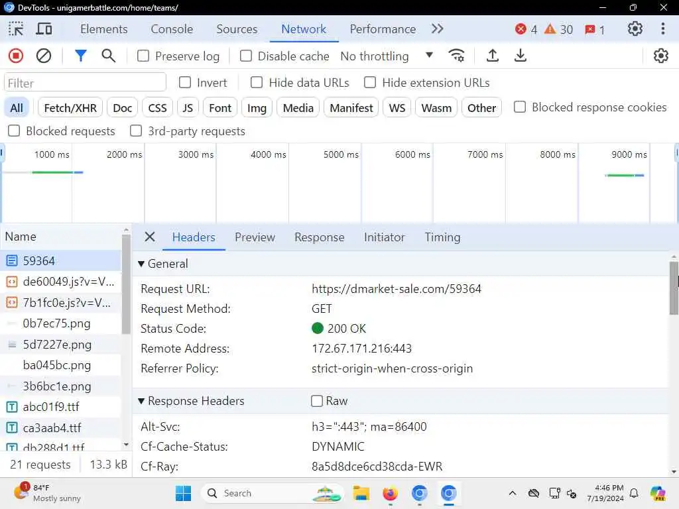Export HAR file download icon
The height and width of the screenshot is (509, 679).
(x=520, y=56)
